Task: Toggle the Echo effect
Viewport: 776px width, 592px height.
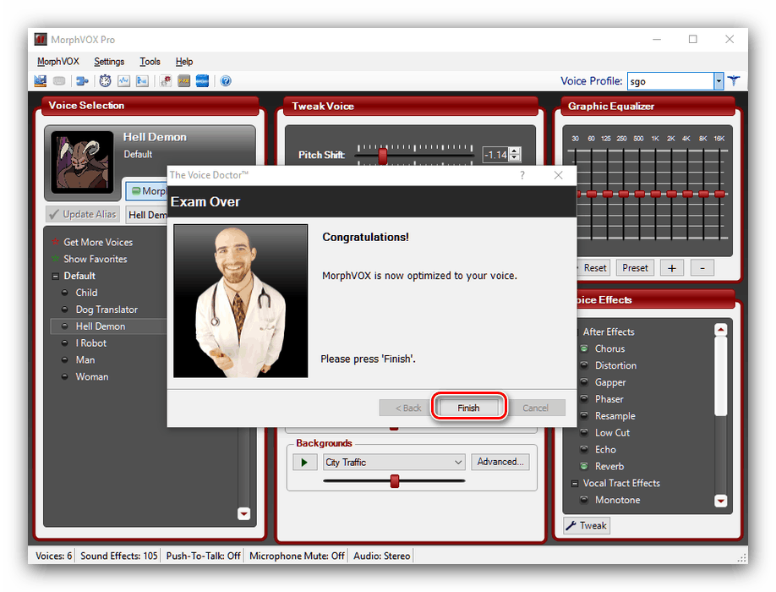Action: click(584, 449)
